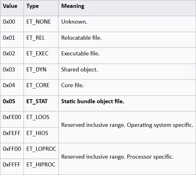Select the 0x00 value cell
This screenshot has height=175, width=196.
pyautogui.click(x=12, y=24)
